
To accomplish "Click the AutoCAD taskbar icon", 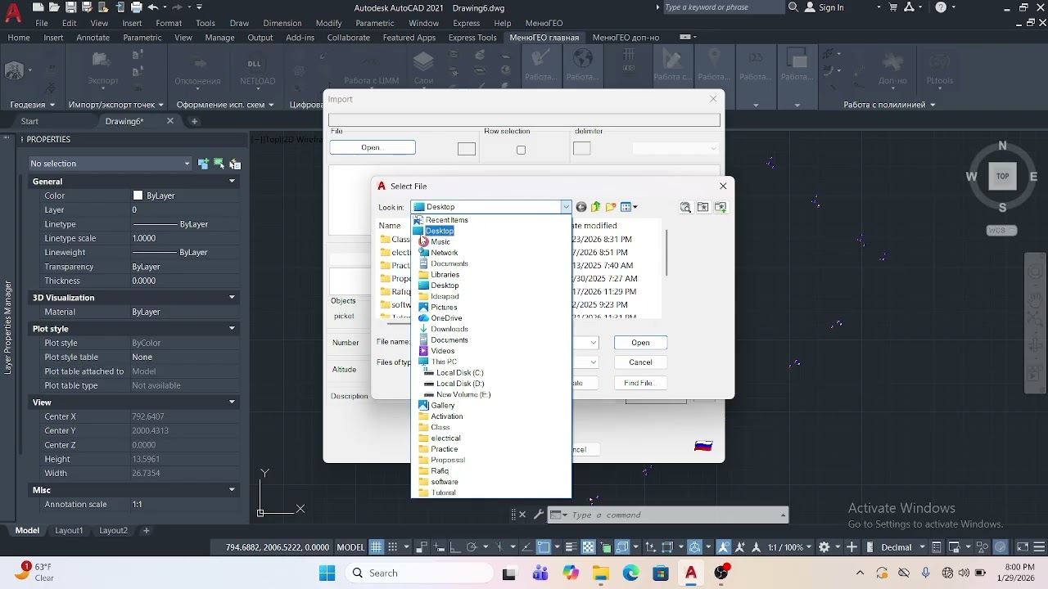I will click(691, 573).
